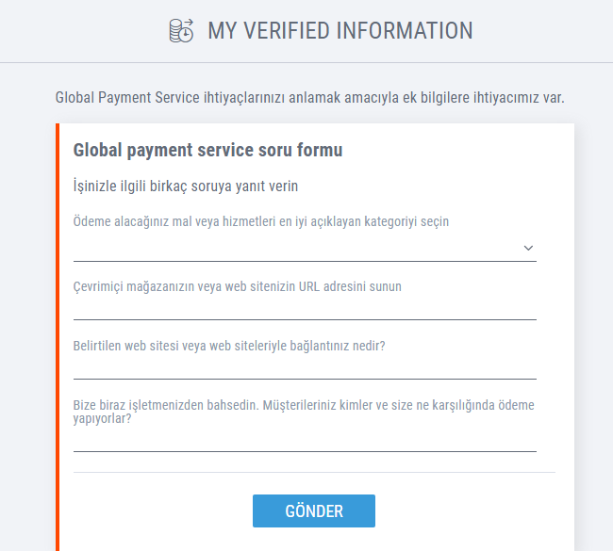Expand the category dropdown chevron arrow
613x551 pixels.
click(528, 248)
